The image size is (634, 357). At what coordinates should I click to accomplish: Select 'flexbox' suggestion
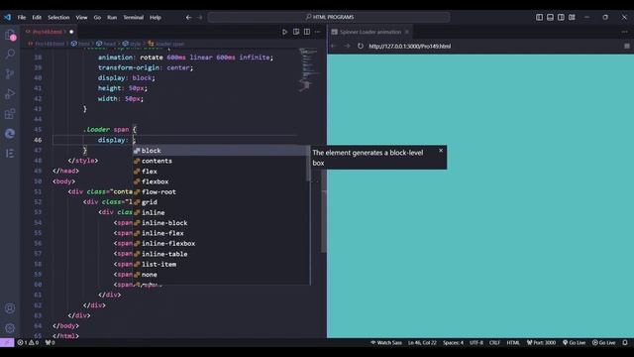[221, 181]
